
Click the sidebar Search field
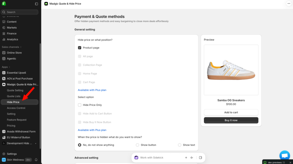point(20,12)
